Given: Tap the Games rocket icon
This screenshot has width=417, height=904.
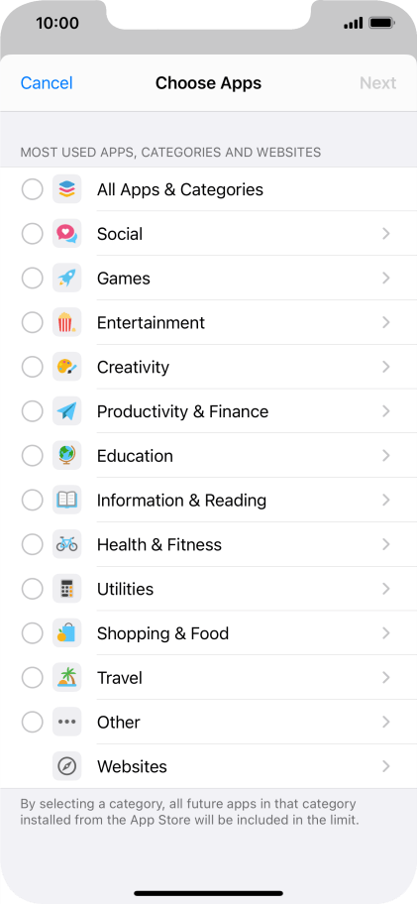Looking at the screenshot, I should pos(66,278).
